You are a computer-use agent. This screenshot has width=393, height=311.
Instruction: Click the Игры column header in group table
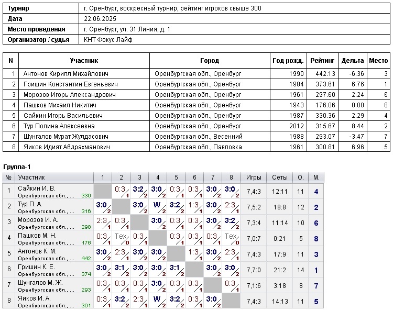pyautogui.click(x=254, y=177)
